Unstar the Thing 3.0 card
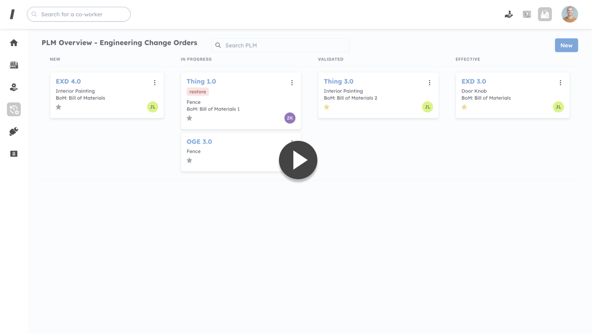 (326, 107)
